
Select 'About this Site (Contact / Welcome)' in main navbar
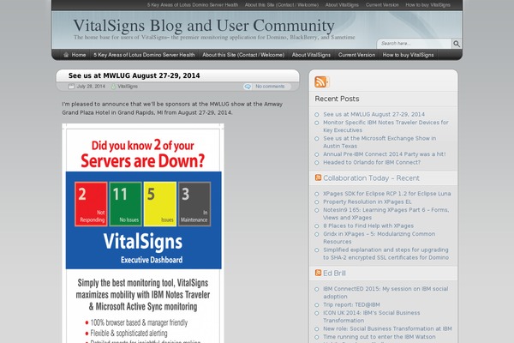point(243,55)
